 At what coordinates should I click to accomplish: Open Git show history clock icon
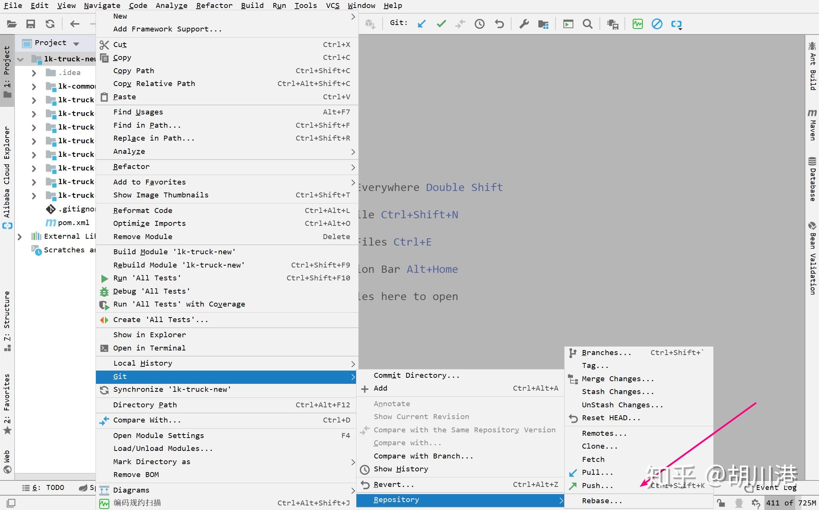click(x=480, y=24)
